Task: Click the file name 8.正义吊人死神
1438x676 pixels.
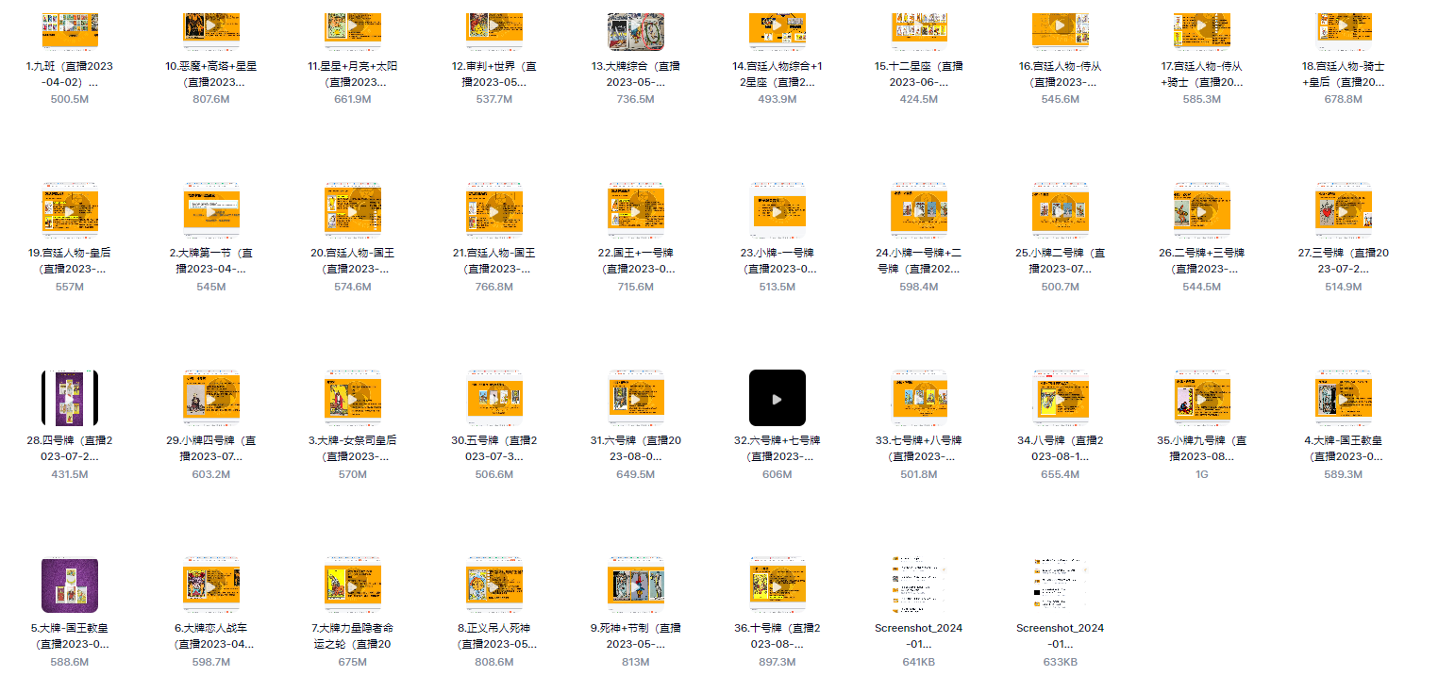Action: click(494, 635)
